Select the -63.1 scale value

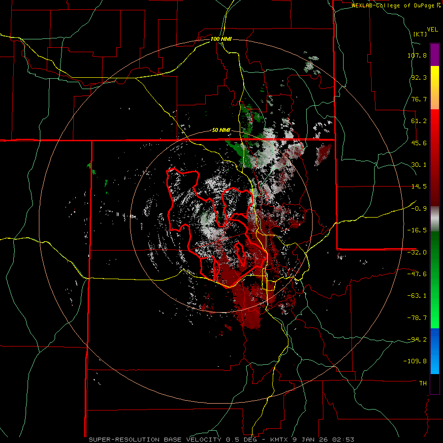click(x=417, y=296)
